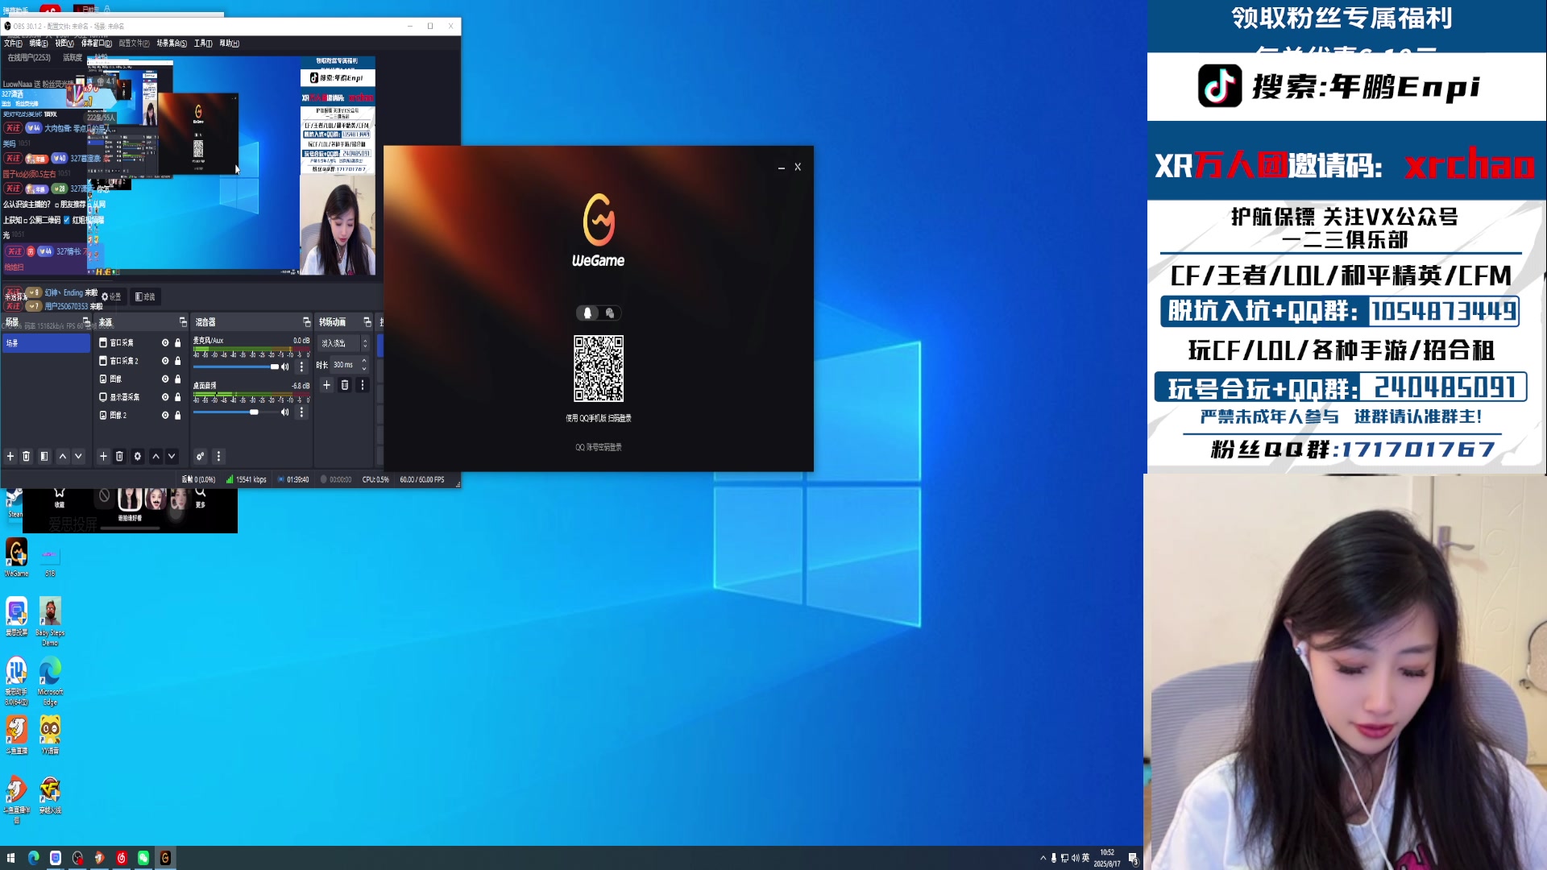
Task: Open the WeGame desktop shortcut
Action: tap(16, 557)
